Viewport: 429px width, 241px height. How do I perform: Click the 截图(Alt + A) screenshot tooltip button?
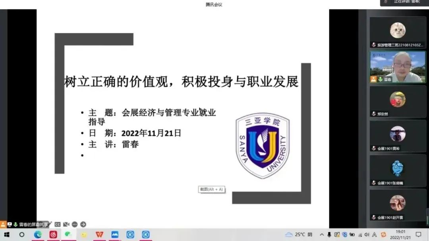click(x=211, y=189)
